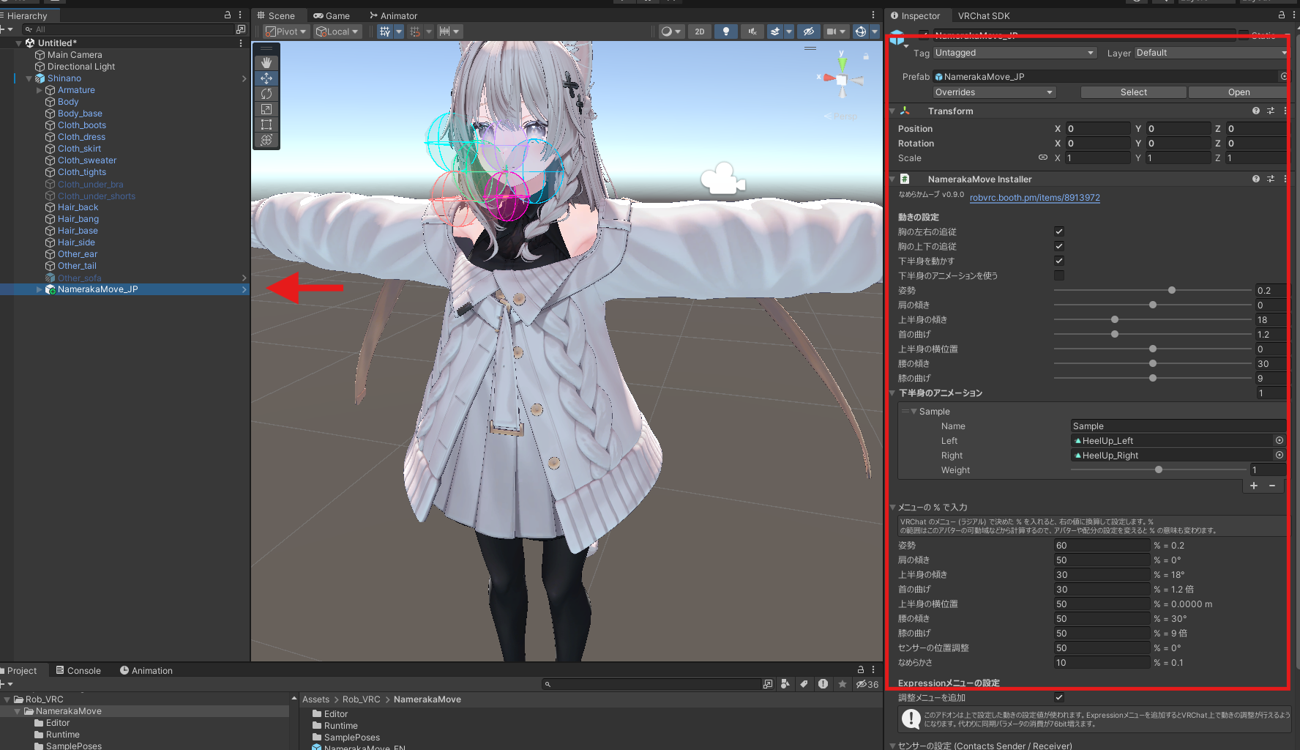This screenshot has width=1300, height=750.
Task: Toggle scene visibility eye icon
Action: 808,31
